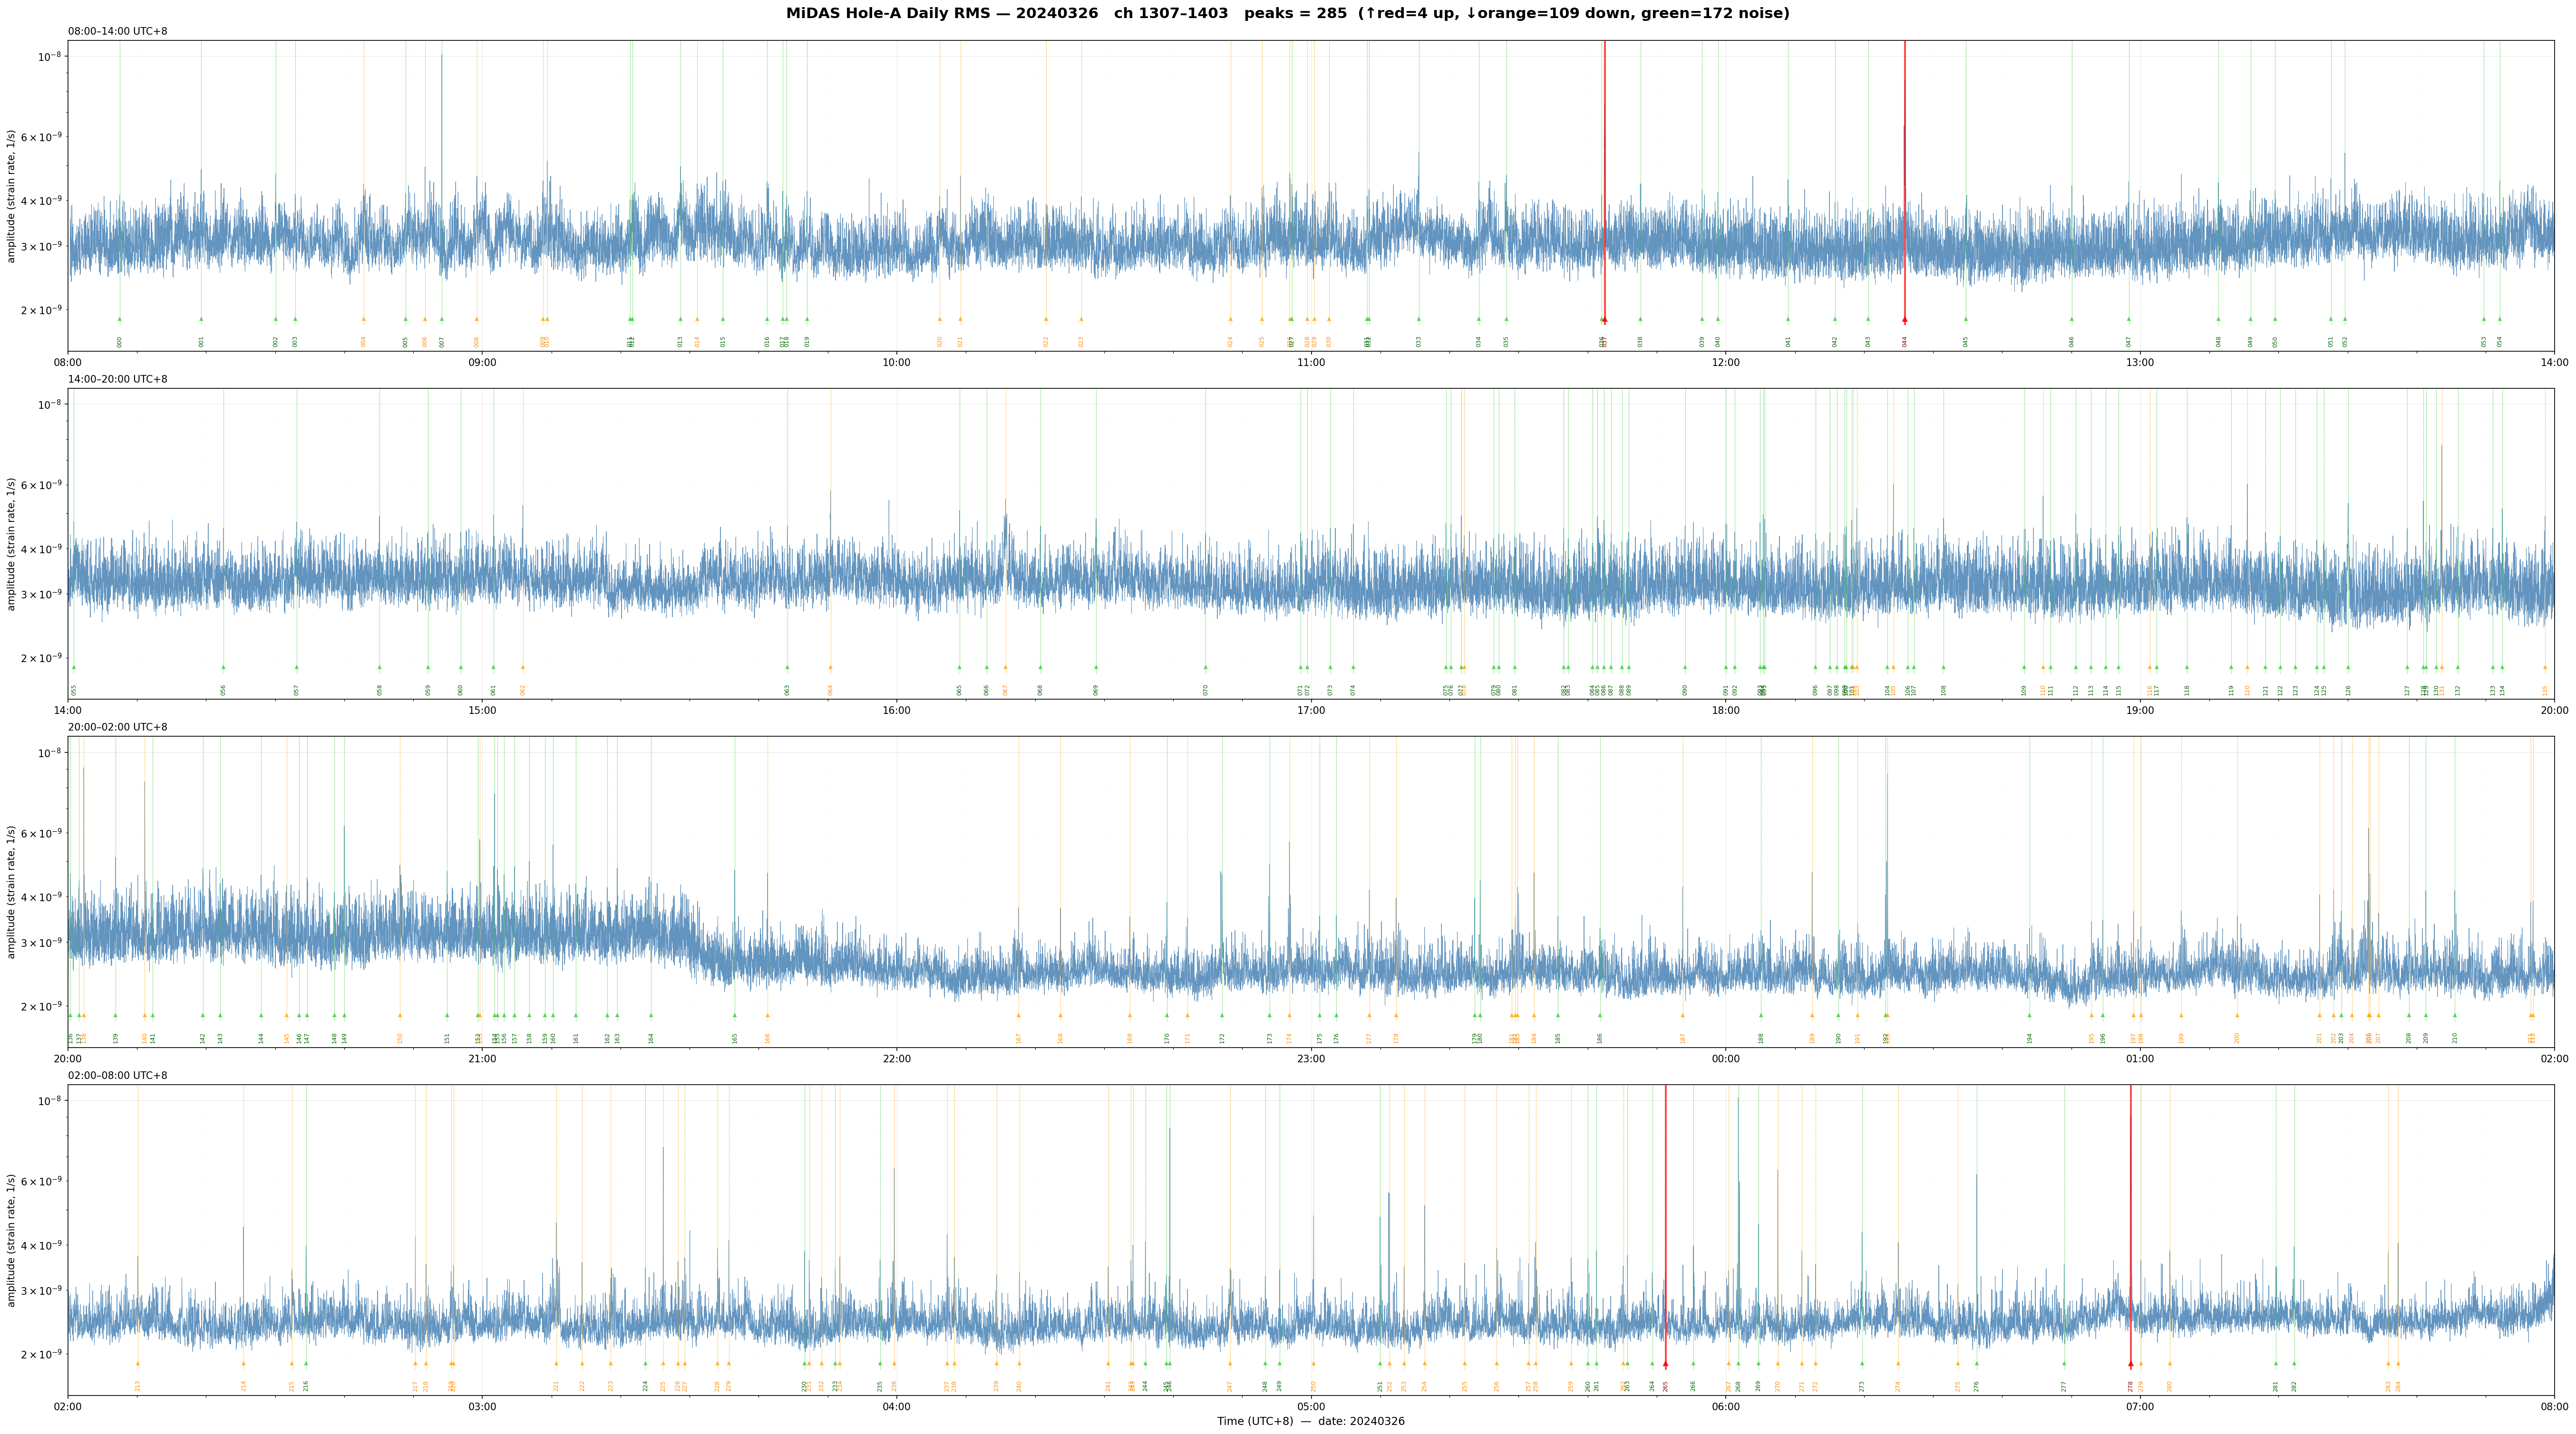Click the red upward peak marker labeled 265

click(1665, 1364)
